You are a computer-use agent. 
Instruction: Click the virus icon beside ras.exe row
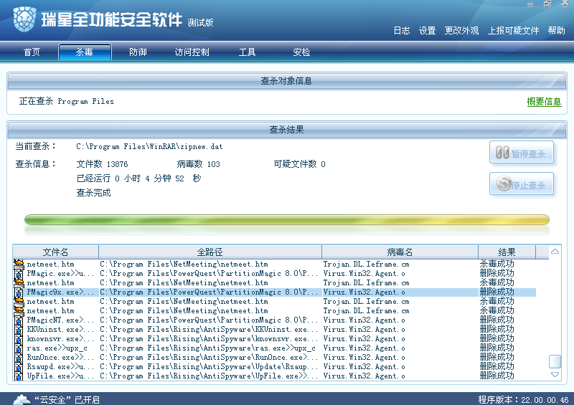19,348
